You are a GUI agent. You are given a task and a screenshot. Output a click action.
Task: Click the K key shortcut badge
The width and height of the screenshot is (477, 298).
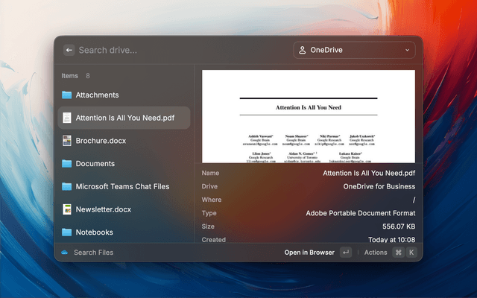pos(411,253)
